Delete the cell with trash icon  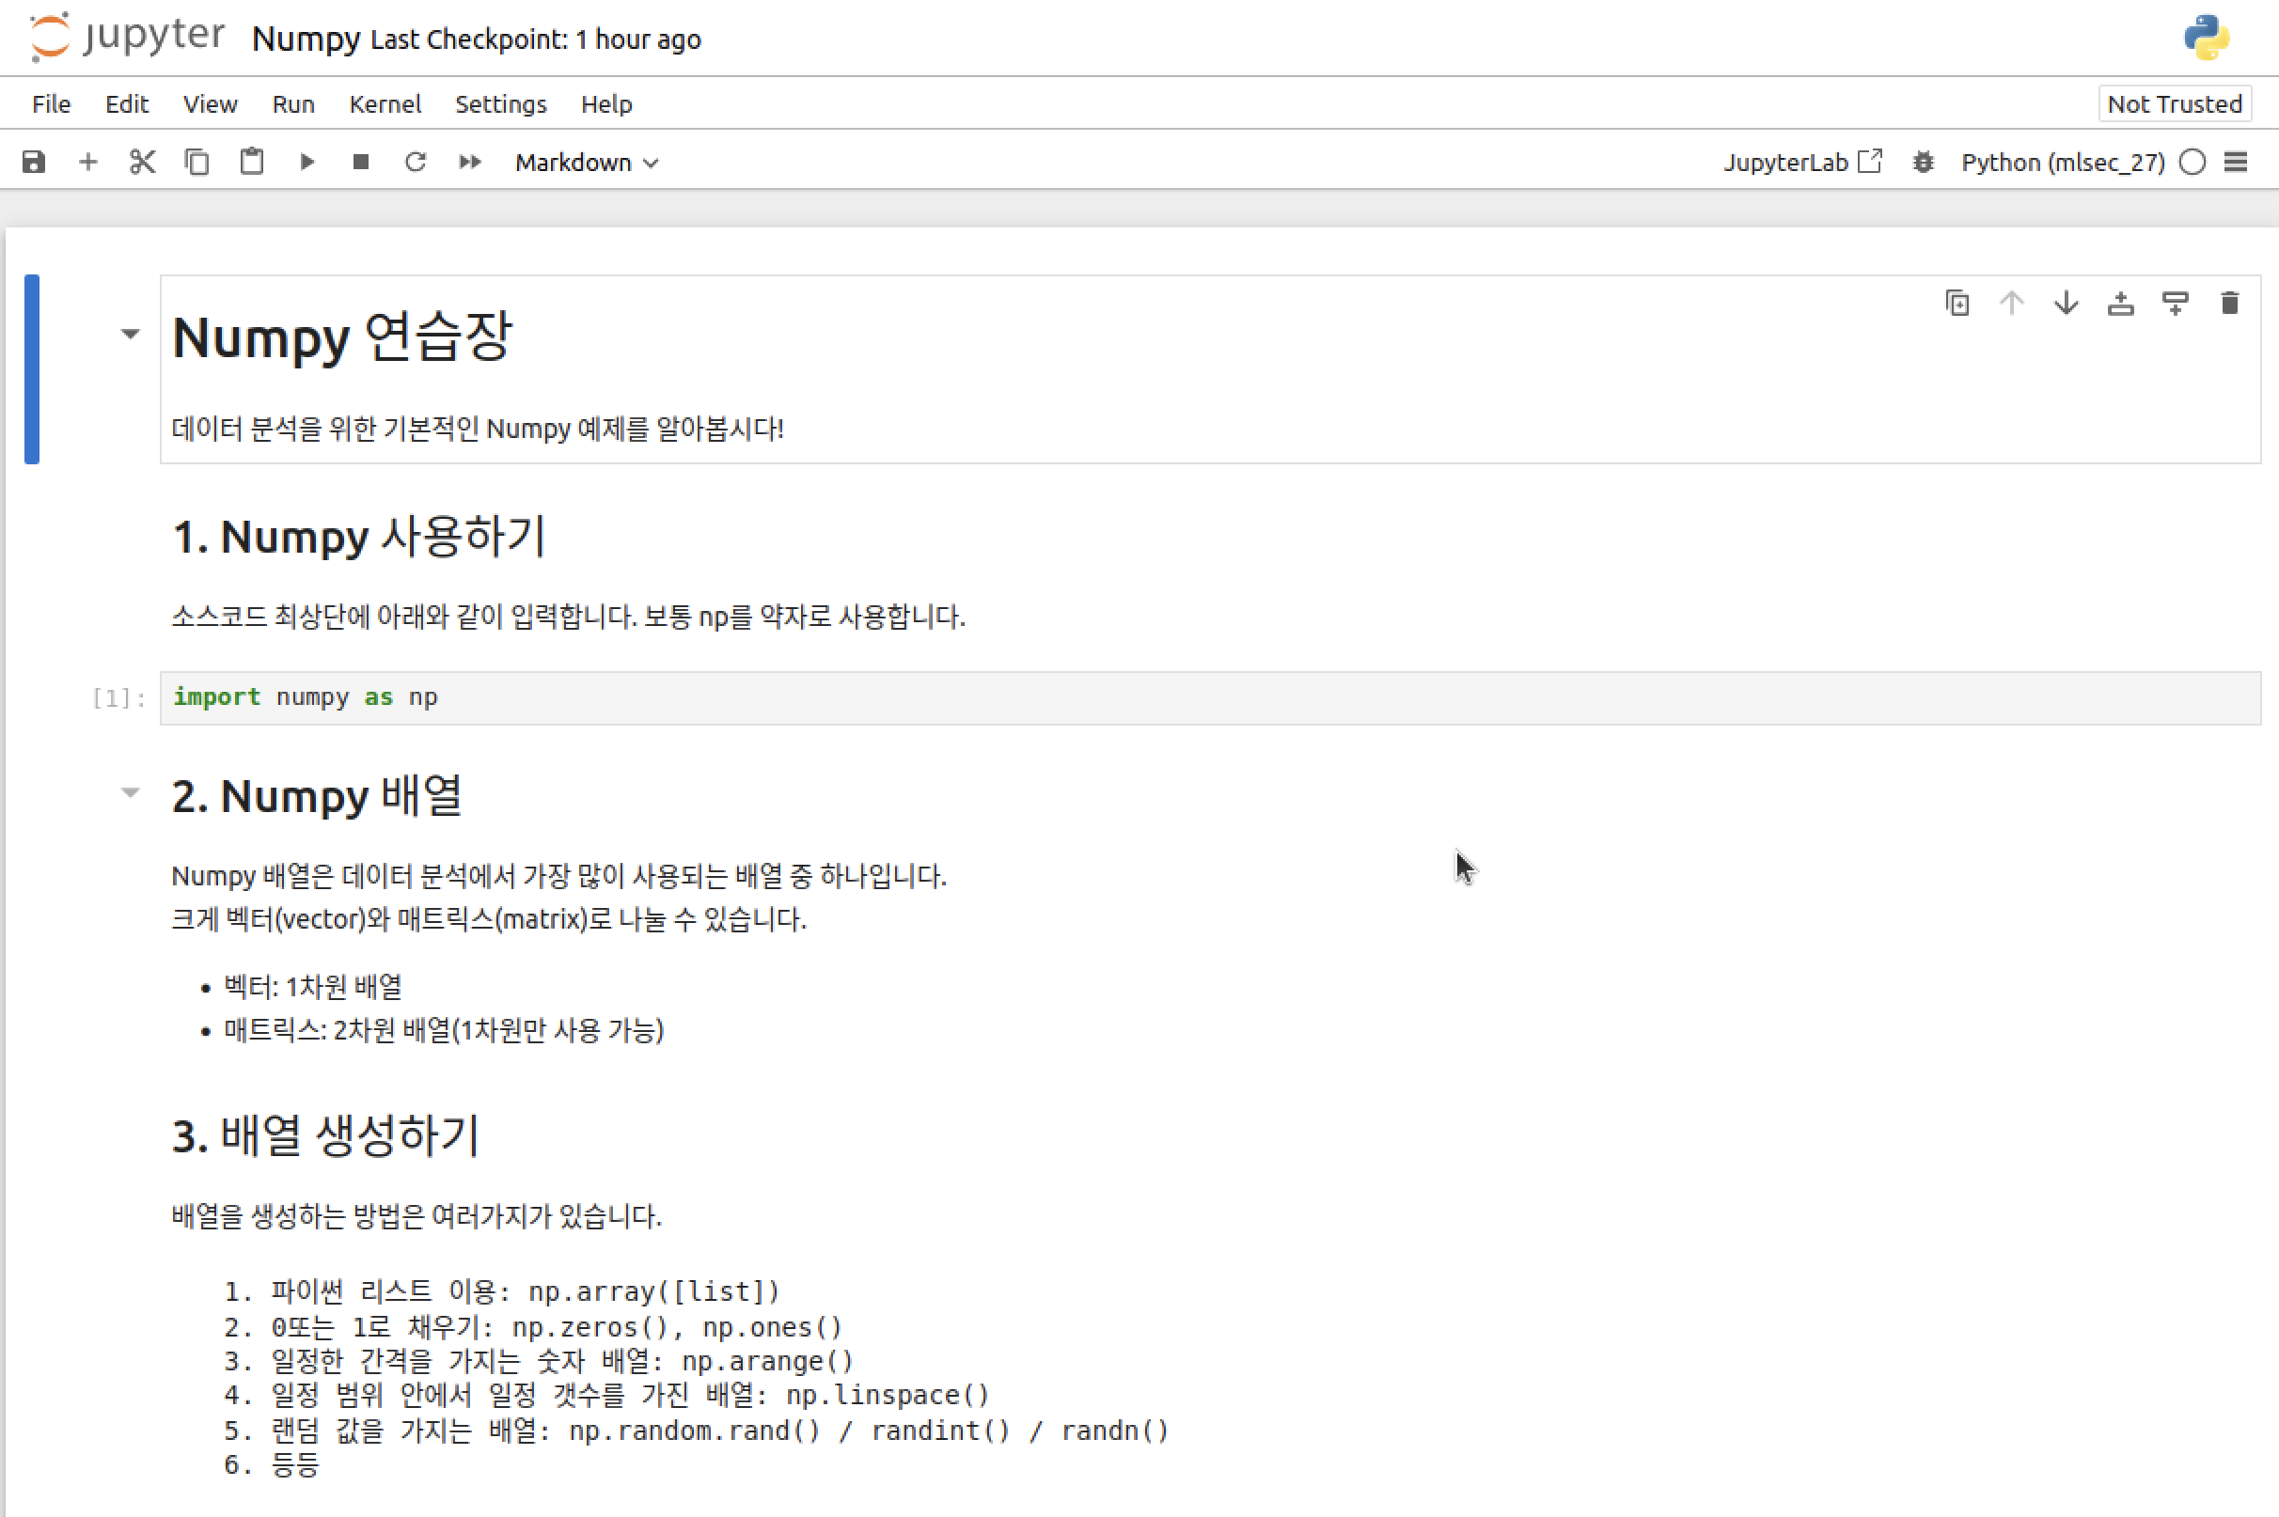pos(2230,303)
